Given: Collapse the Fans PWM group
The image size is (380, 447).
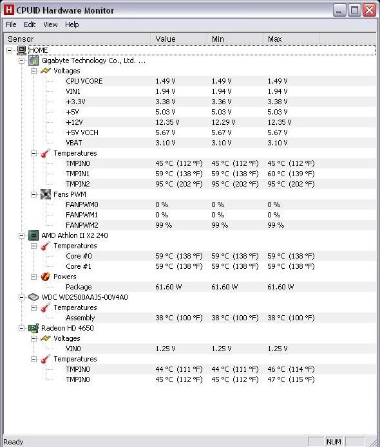Looking at the screenshot, I should pos(33,194).
